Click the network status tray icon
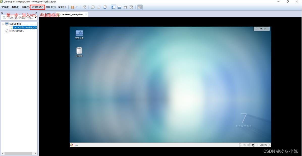 [x=240, y=145]
